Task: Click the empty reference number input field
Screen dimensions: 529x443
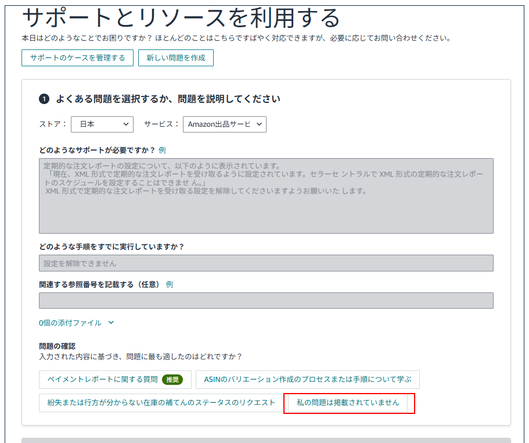Action: pos(266,301)
